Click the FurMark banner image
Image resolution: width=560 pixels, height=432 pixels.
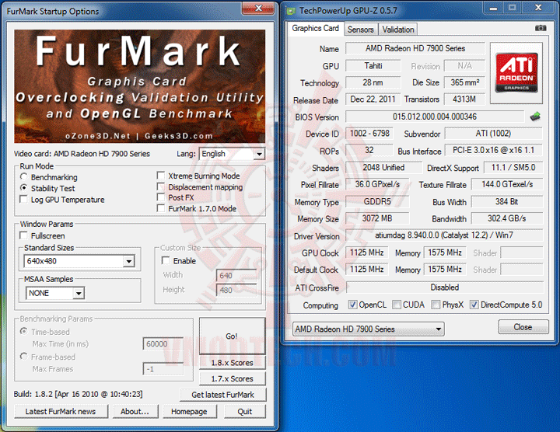pyautogui.click(x=140, y=86)
